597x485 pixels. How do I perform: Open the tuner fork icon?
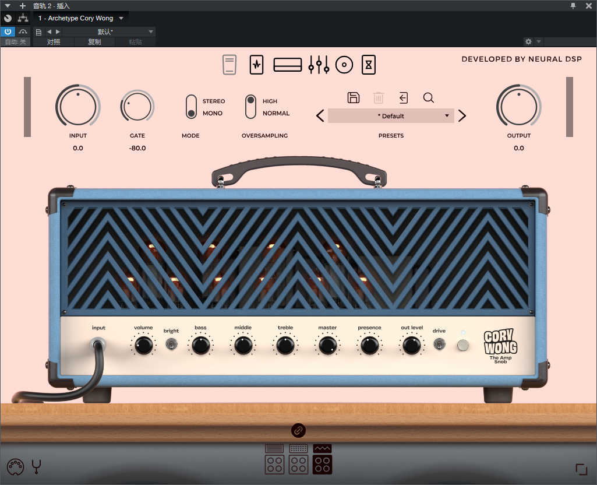click(37, 467)
